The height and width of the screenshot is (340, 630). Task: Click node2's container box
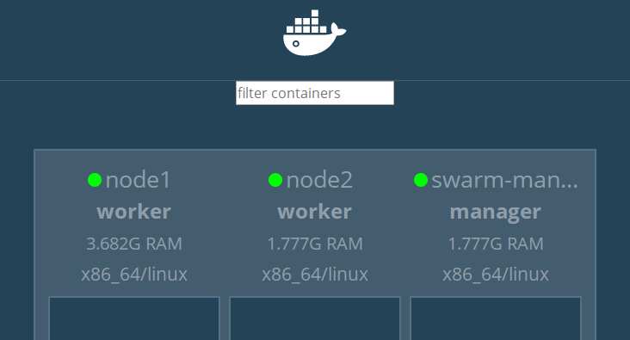point(315,318)
